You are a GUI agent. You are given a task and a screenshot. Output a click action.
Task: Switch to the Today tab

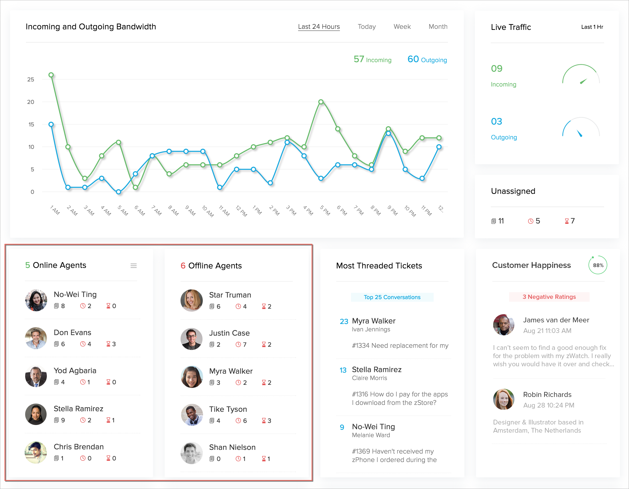[367, 27]
